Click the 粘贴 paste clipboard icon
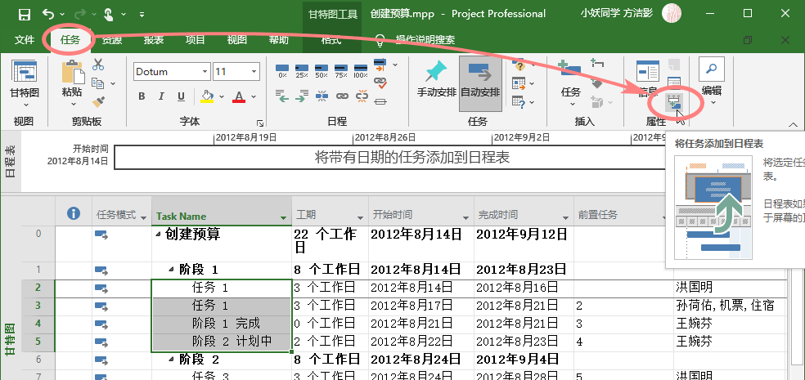This screenshot has width=805, height=380. tap(73, 72)
